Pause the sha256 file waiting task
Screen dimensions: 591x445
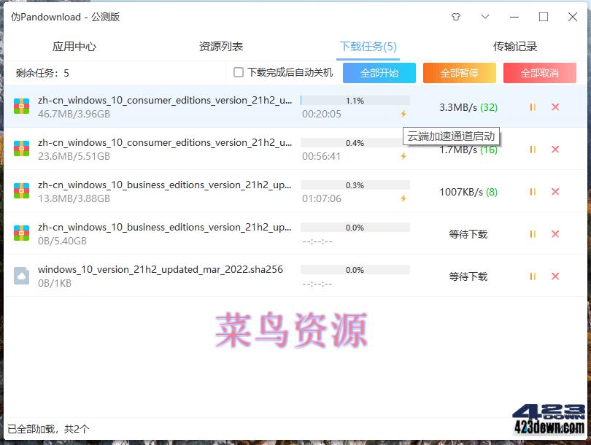point(532,276)
